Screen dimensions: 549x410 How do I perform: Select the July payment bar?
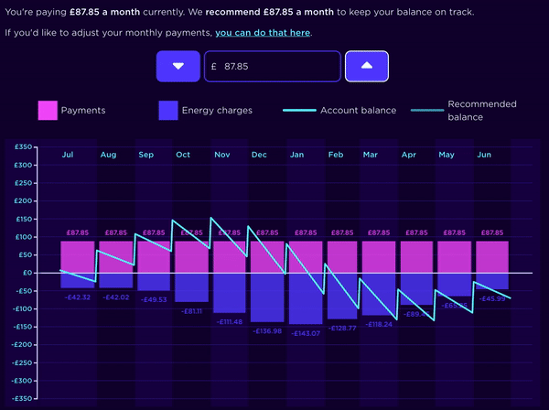coord(78,256)
